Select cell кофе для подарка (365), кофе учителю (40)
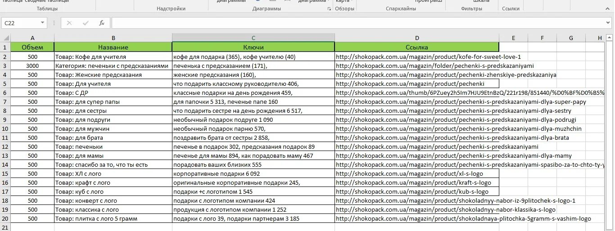 253,57
